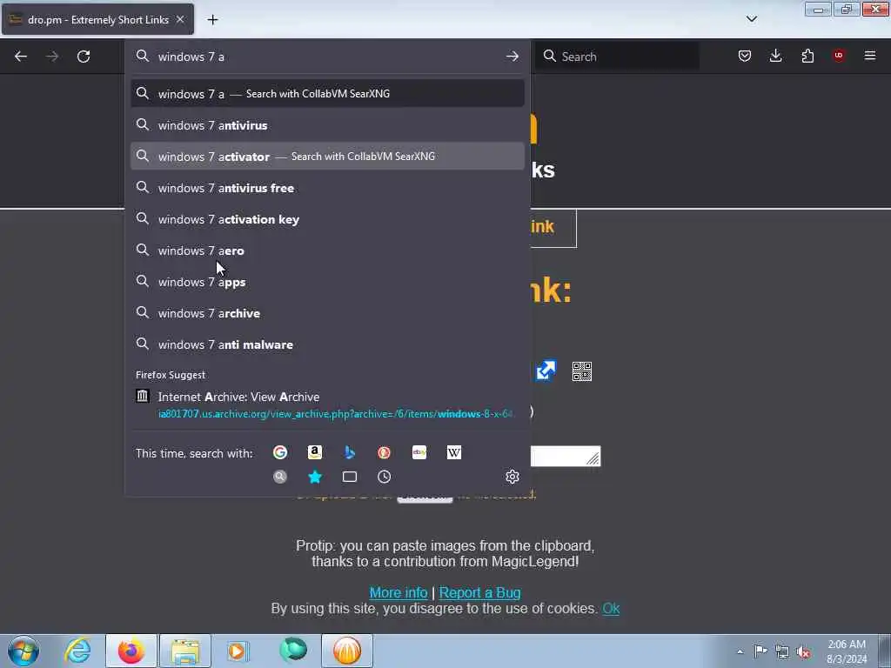
Task: Search bookmarks via the star icon
Action: click(315, 477)
